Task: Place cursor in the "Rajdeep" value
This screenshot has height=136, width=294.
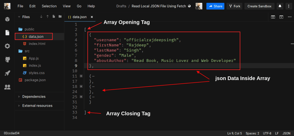Action: (138, 45)
